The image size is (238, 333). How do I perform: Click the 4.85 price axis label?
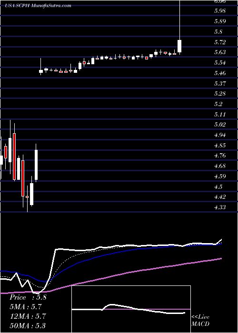click(220, 146)
